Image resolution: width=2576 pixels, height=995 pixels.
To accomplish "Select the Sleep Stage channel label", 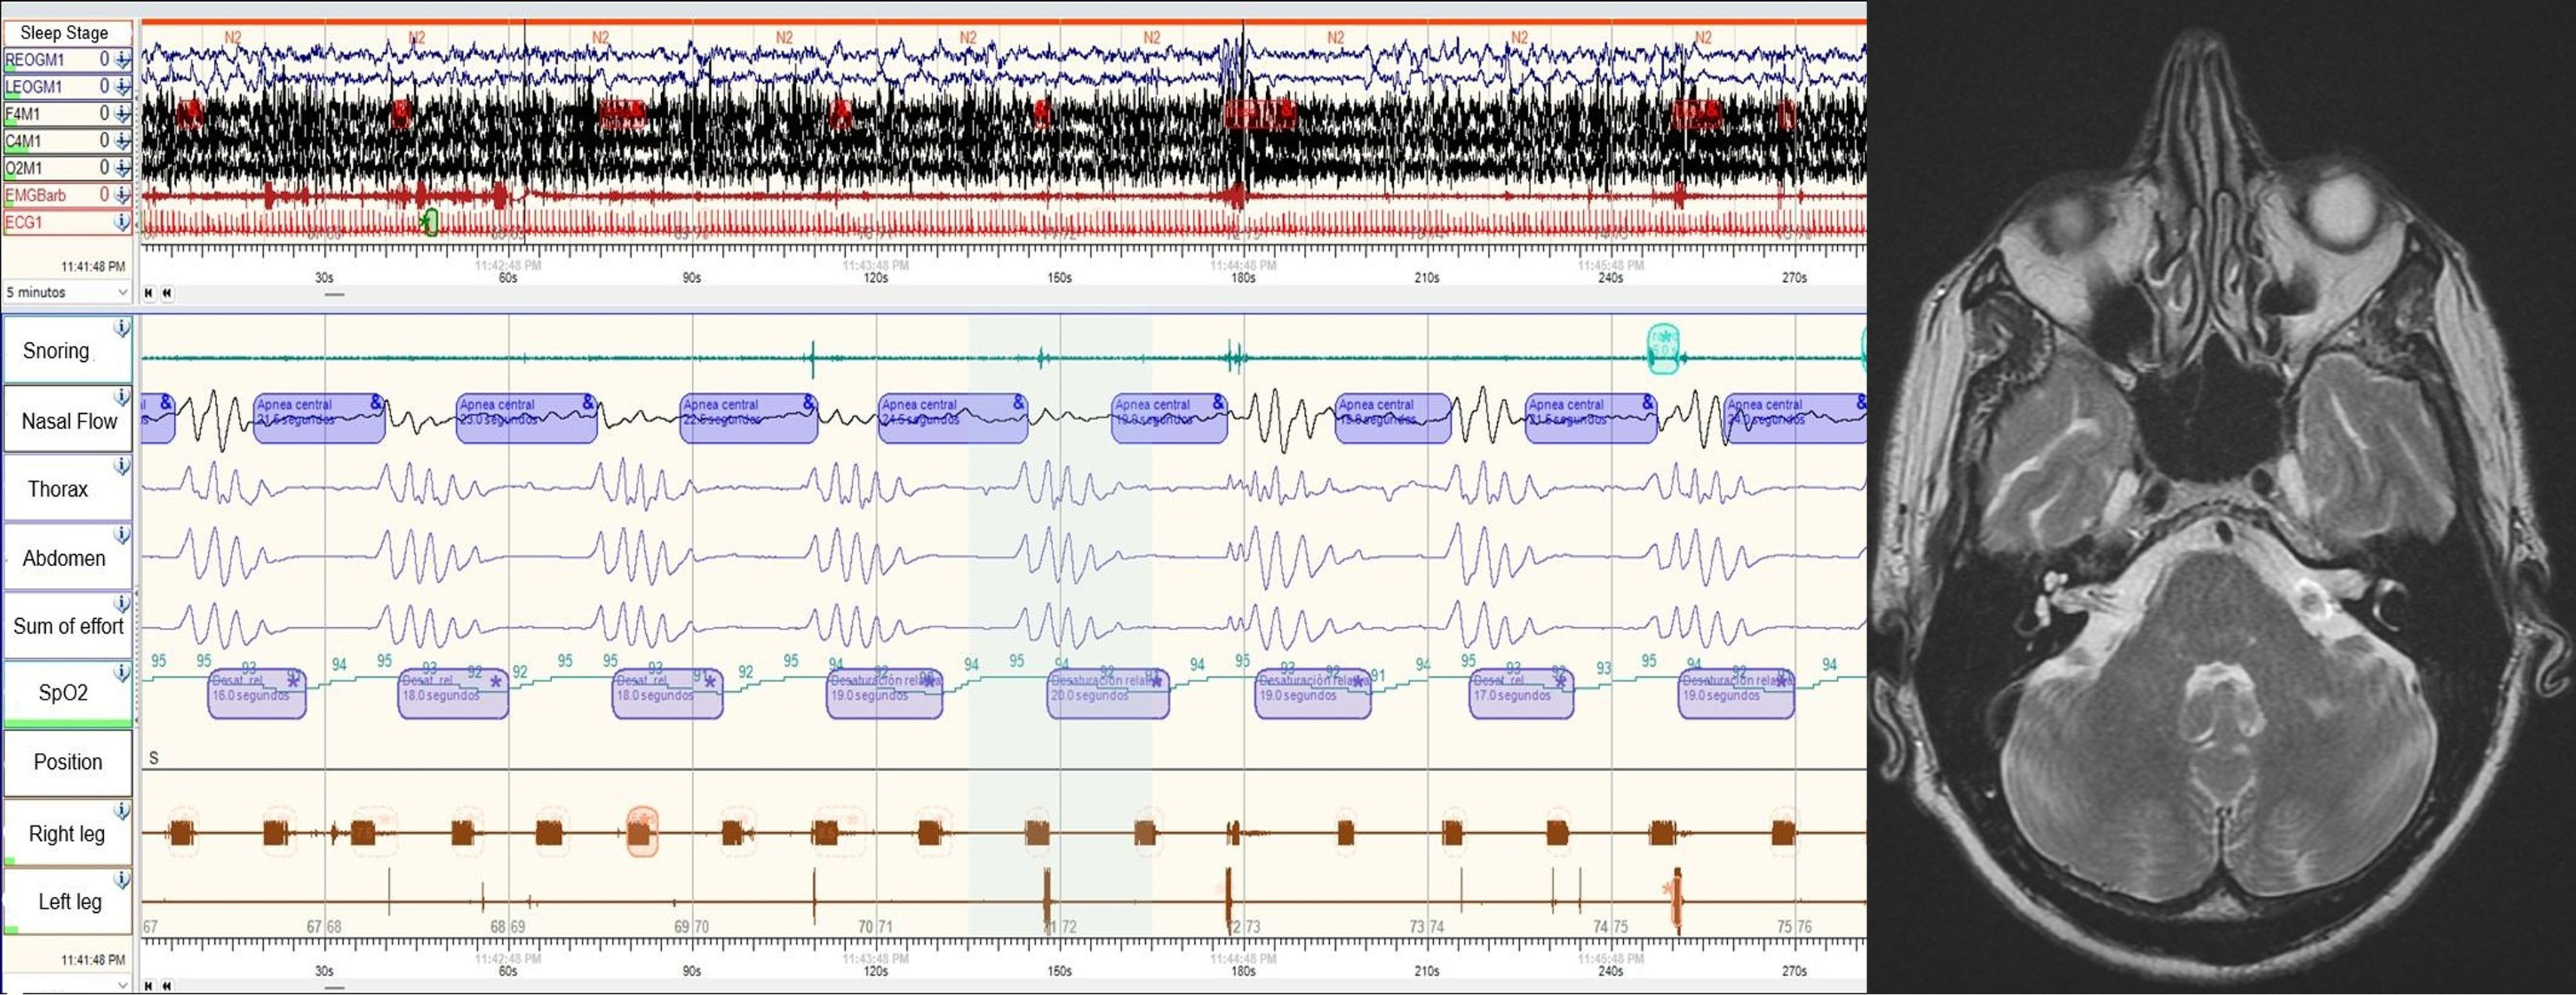I will (65, 33).
